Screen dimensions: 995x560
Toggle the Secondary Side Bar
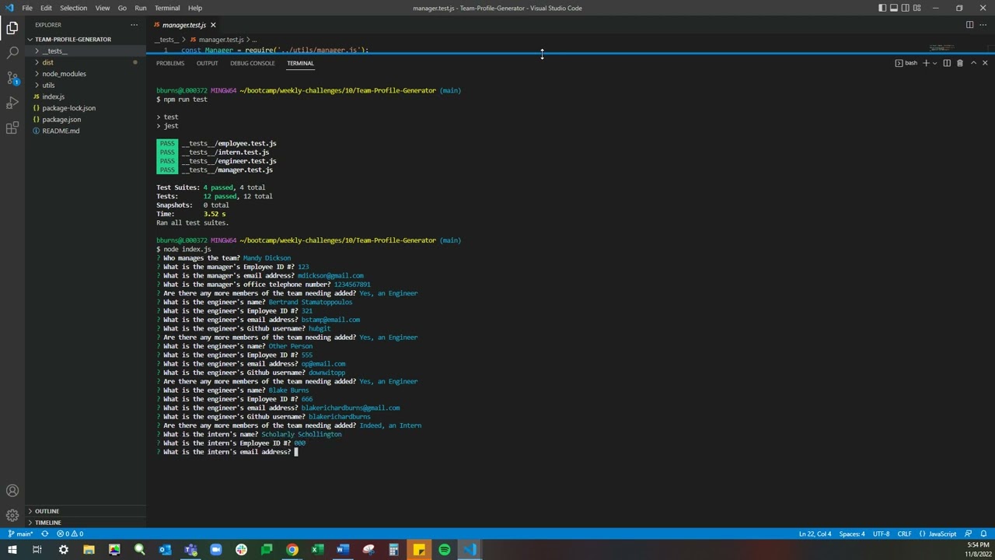pyautogui.click(x=906, y=8)
